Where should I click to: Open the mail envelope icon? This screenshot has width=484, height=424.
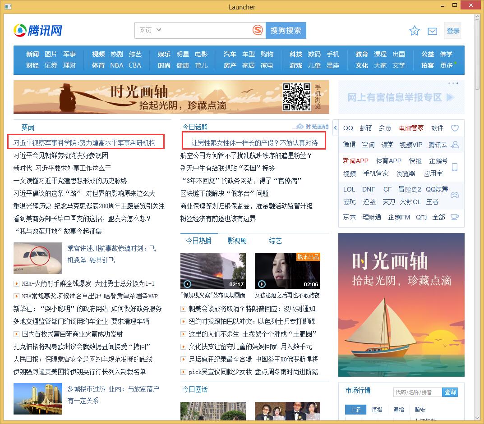432,31
